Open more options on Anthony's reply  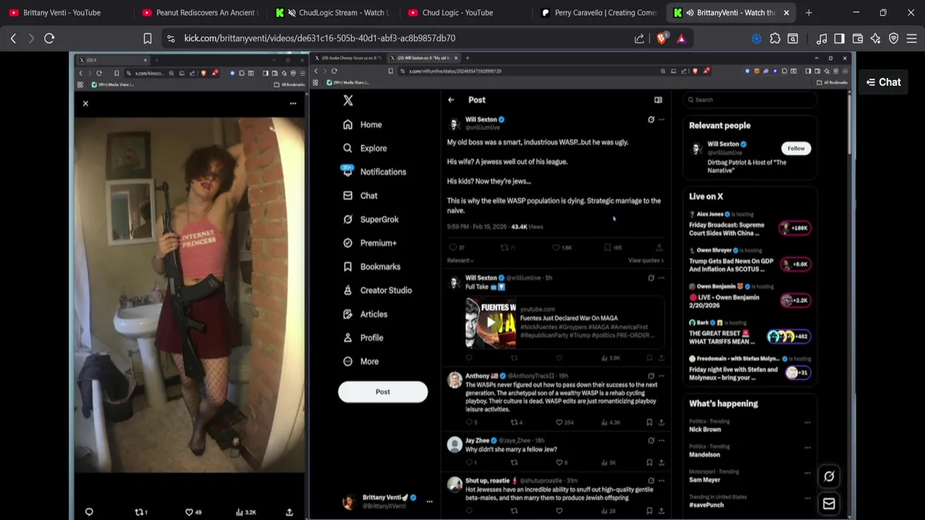[x=661, y=376]
